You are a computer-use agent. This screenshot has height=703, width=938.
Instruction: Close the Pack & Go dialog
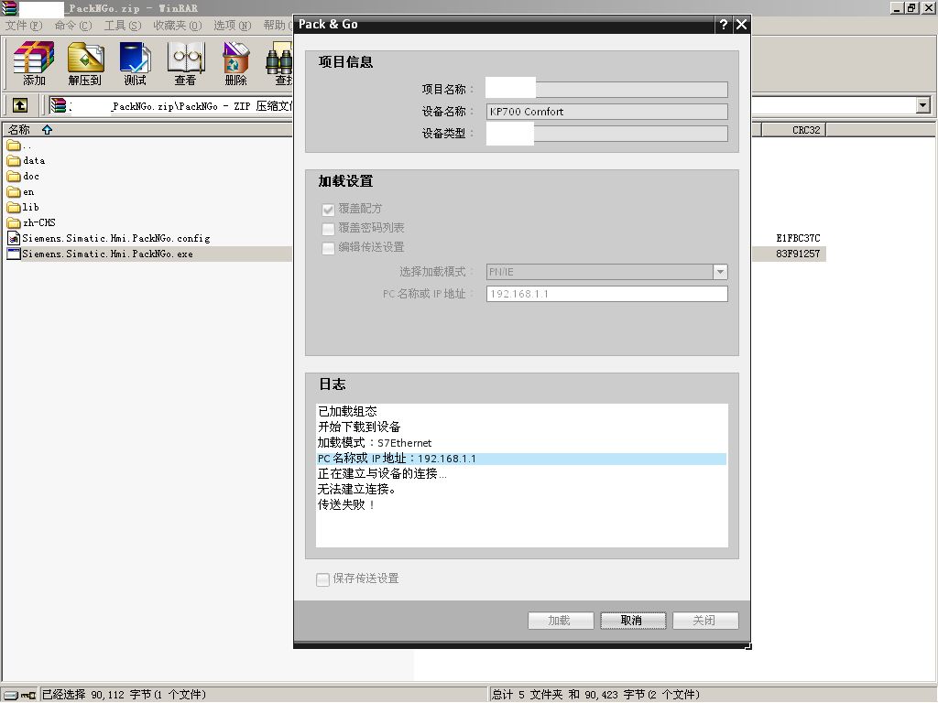point(741,25)
